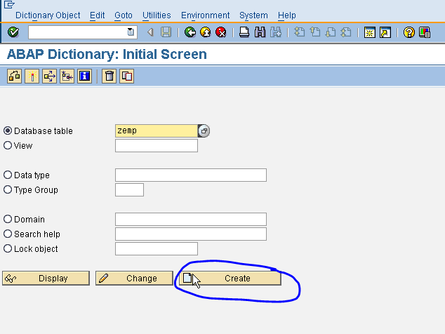Click the Delete trash can icon

coord(109,76)
